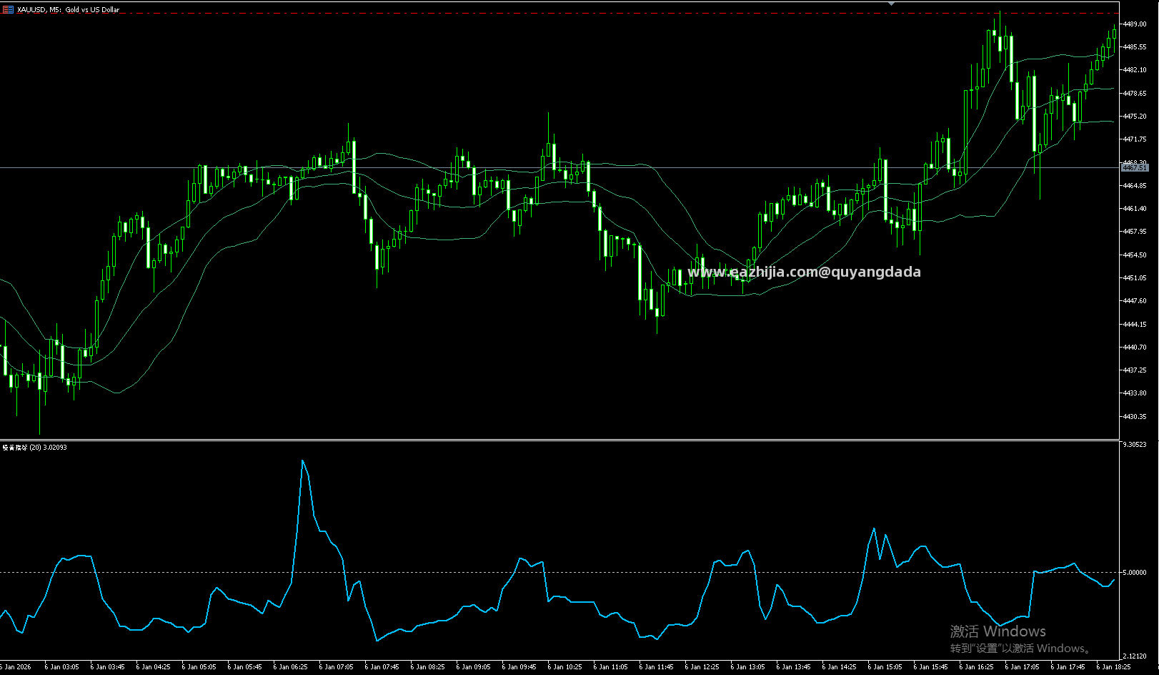The height and width of the screenshot is (675, 1159).
Task: Click the chart window icon beside XAUUSD
Action: point(8,9)
